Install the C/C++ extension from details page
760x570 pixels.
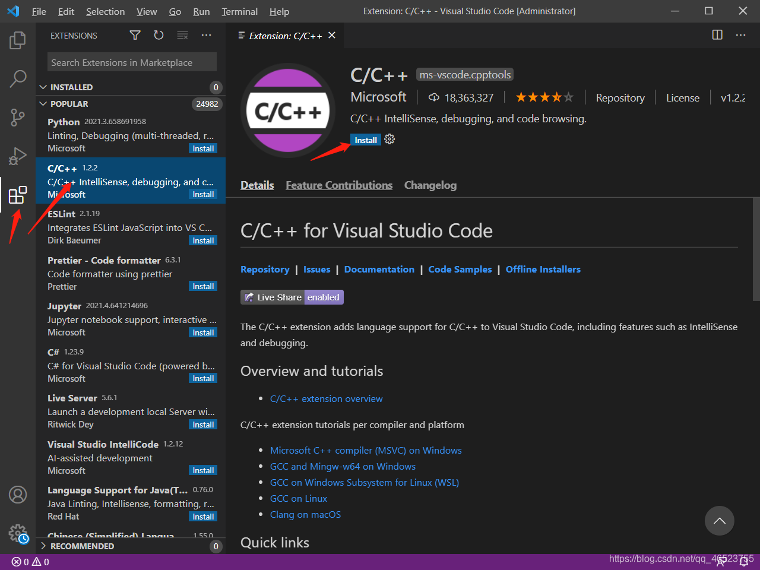point(366,140)
